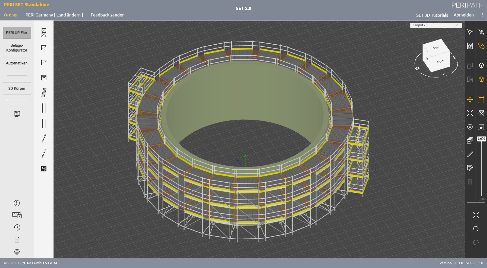Toggle the wireframe cube view mode
The width and height of the screenshot is (487, 268).
point(481,66)
